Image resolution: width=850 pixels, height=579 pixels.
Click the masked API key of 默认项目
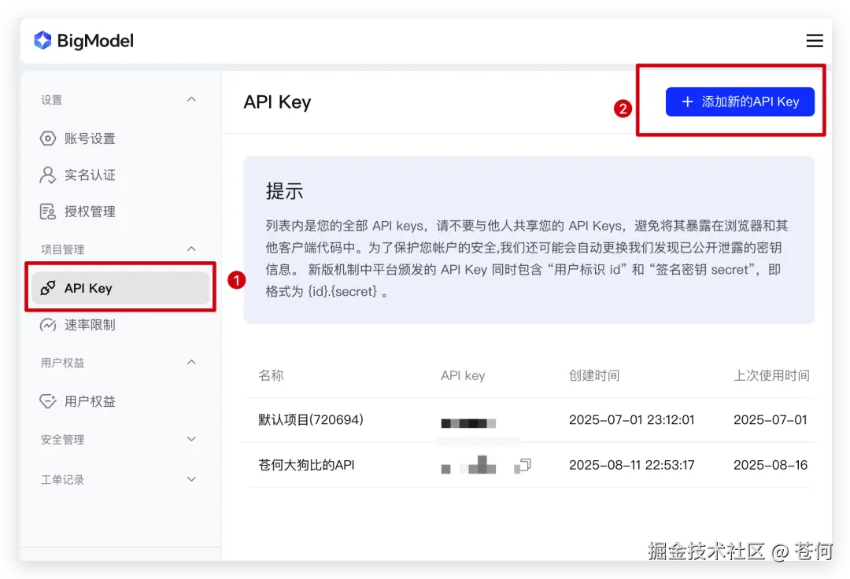point(468,421)
